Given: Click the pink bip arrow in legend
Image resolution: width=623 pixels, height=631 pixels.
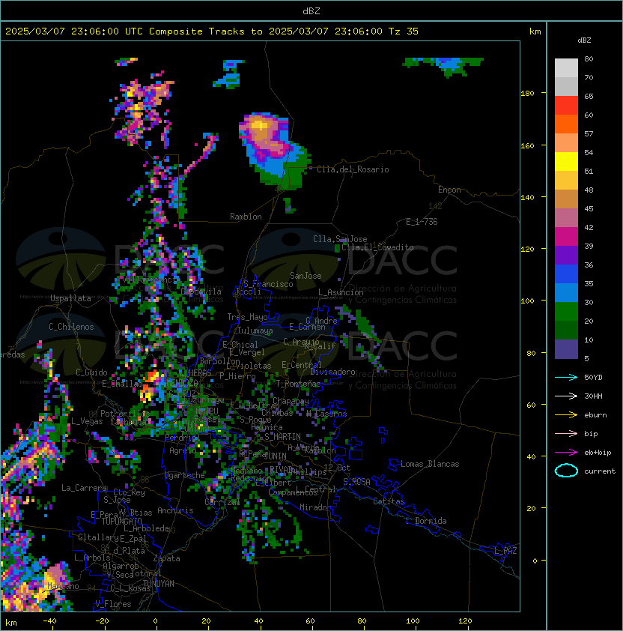Looking at the screenshot, I should pyautogui.click(x=566, y=434).
